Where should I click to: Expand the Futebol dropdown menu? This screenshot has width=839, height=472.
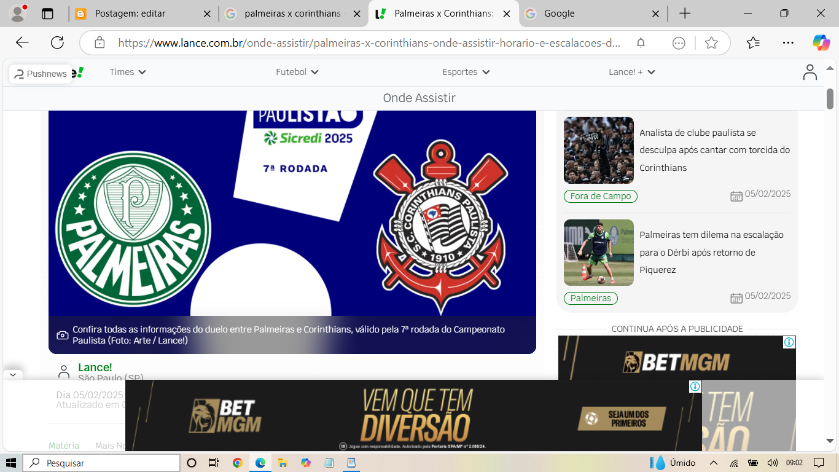(297, 72)
